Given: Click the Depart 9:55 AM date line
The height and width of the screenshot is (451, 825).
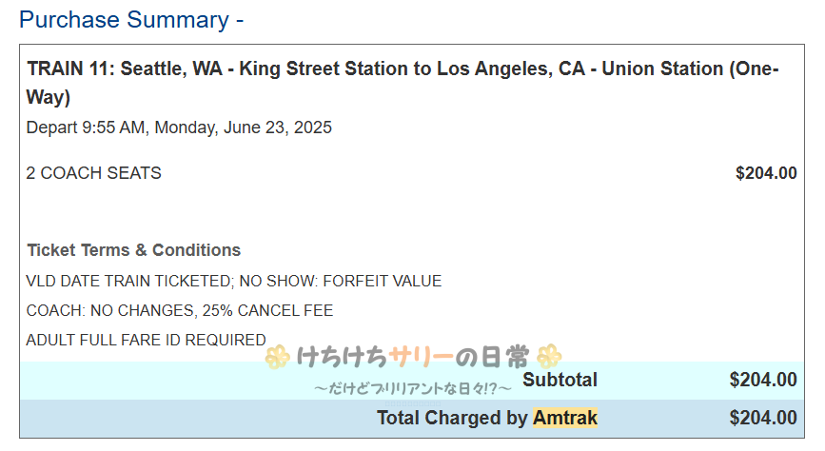Looking at the screenshot, I should tap(179, 127).
